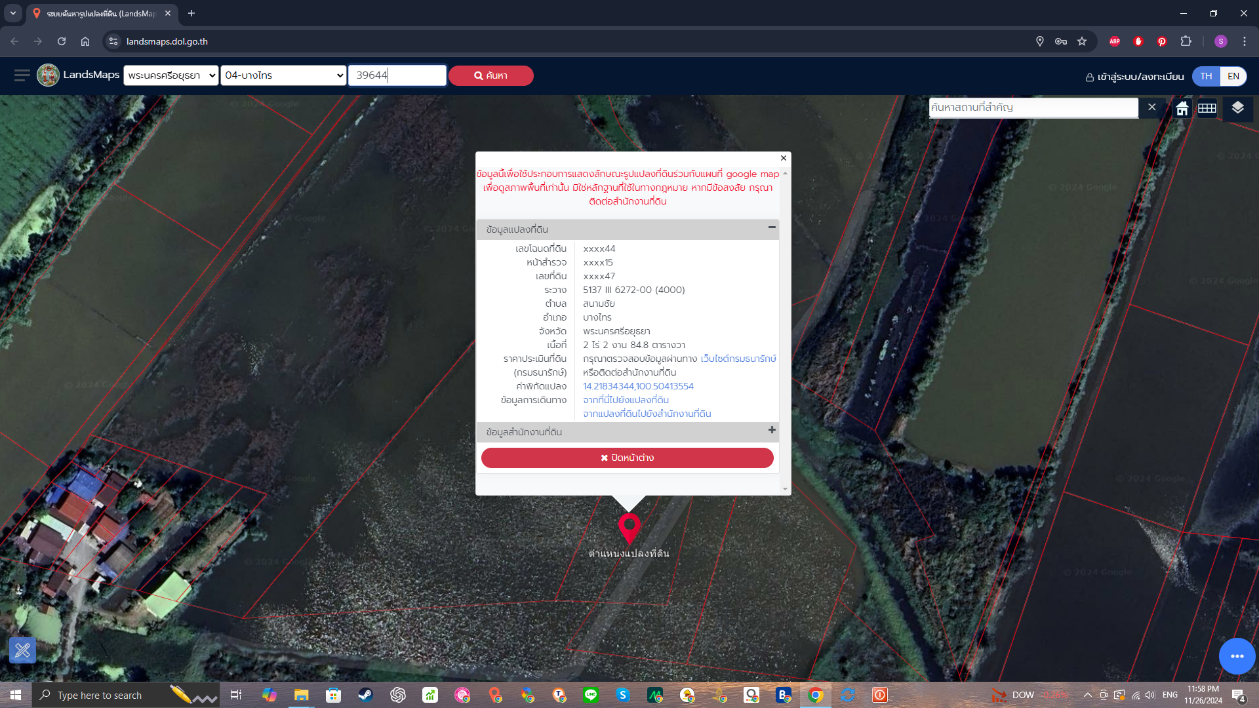Open the district dropdown 04-บางไทร
The height and width of the screenshot is (708, 1259).
click(x=283, y=75)
